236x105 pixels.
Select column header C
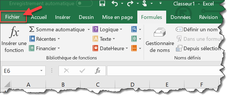click(x=98, y=85)
